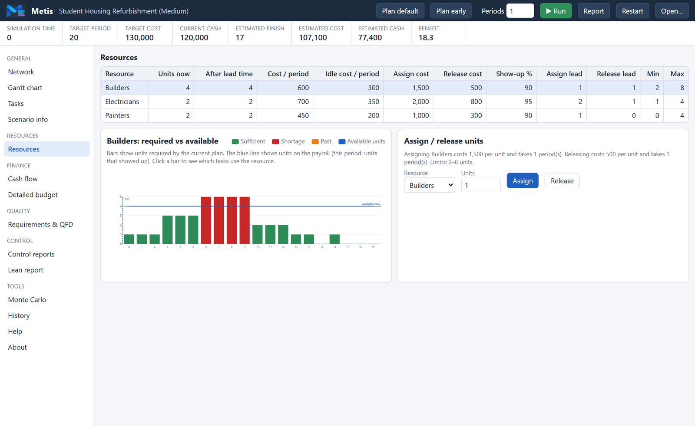Click the blue Available units legend swatch
The height and width of the screenshot is (426, 695).
coord(342,142)
